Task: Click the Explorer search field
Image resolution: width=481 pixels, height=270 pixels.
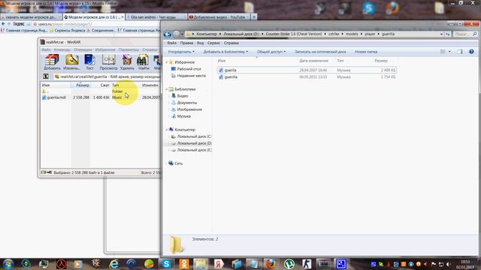Action: pos(465,34)
